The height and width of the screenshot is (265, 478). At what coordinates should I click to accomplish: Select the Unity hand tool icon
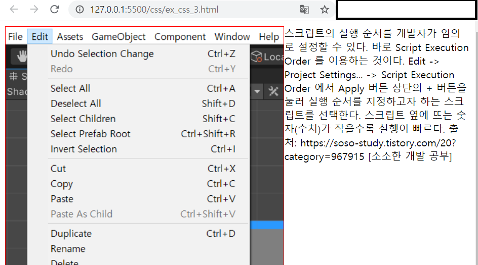pyautogui.click(x=22, y=56)
